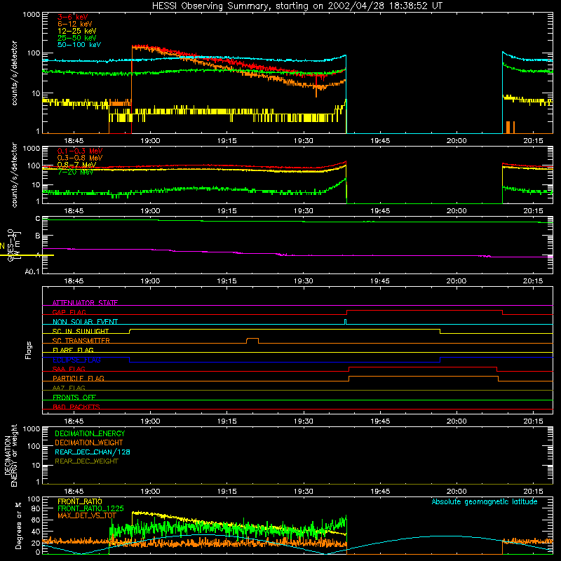
Task: Click the blue ECLIPSE_FLAG label
Action: (x=76, y=360)
